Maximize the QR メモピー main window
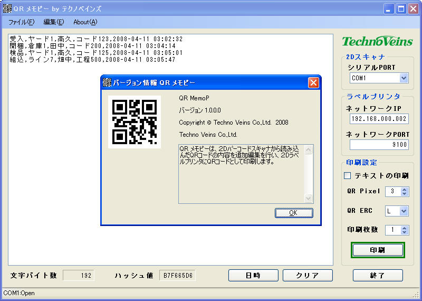The width and height of the screenshot is (422, 301). pyautogui.click(x=401, y=9)
